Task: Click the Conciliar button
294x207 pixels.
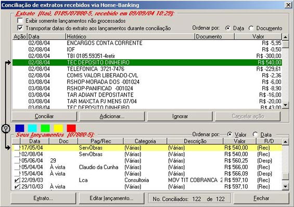Action: pyautogui.click(x=44, y=116)
